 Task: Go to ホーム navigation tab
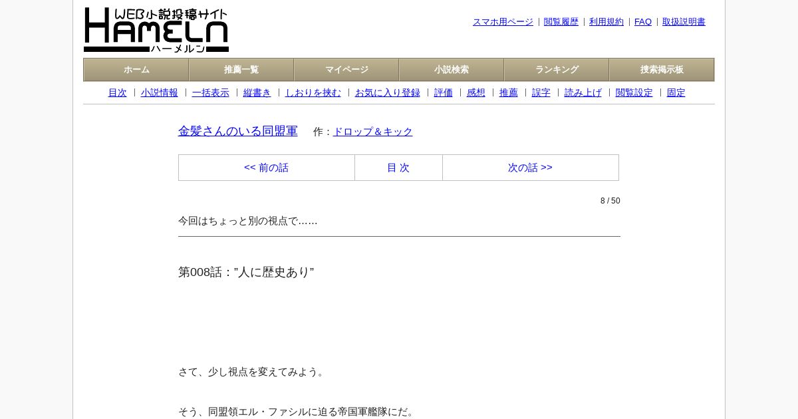click(136, 70)
